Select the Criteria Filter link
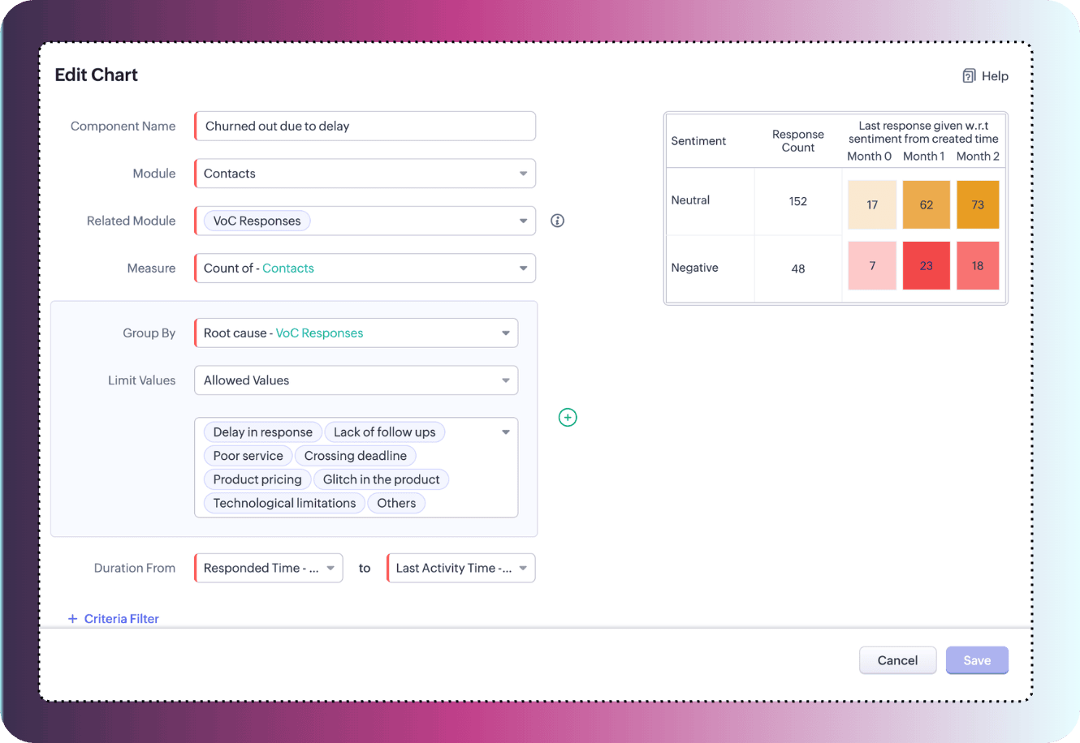The height and width of the screenshot is (743, 1080). (x=121, y=619)
